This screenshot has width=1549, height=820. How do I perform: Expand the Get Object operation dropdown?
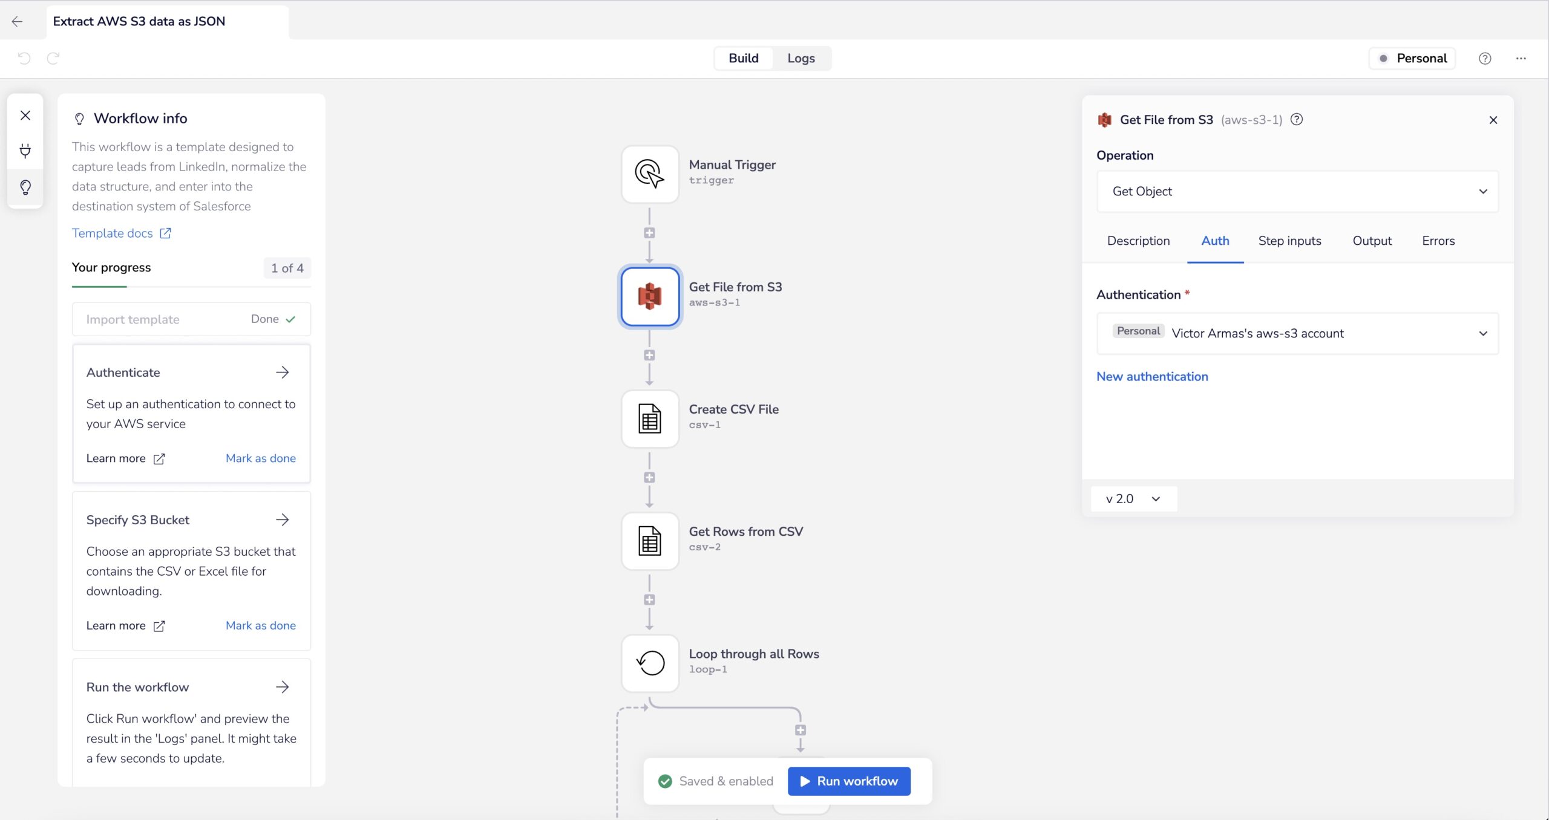(x=1297, y=191)
